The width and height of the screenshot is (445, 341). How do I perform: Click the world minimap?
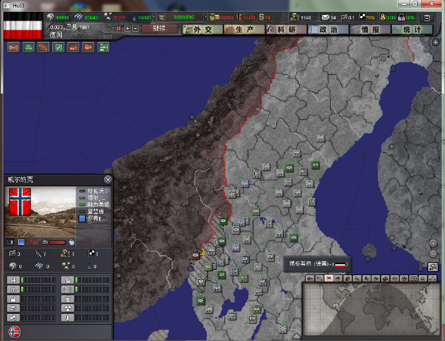(371, 310)
